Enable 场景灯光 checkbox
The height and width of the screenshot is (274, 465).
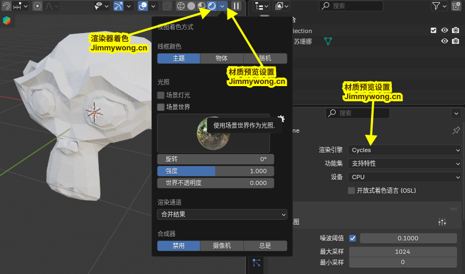[161, 95]
